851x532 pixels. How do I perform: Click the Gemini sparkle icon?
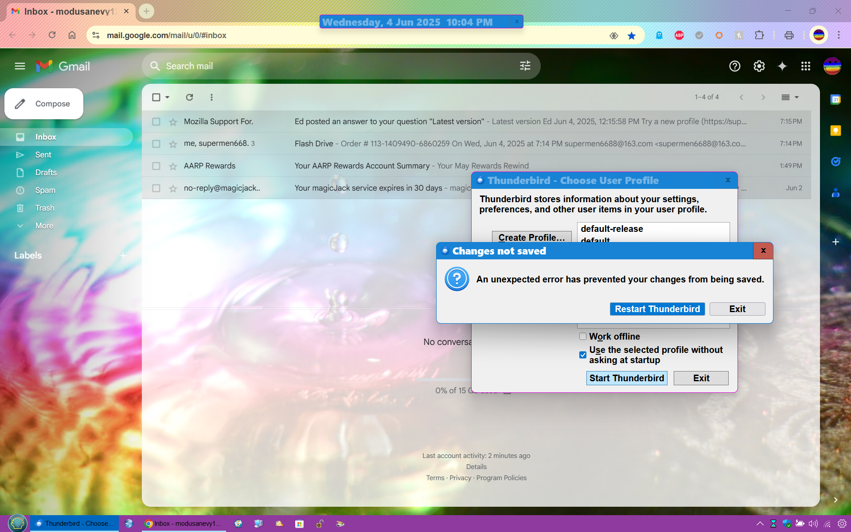(x=782, y=66)
